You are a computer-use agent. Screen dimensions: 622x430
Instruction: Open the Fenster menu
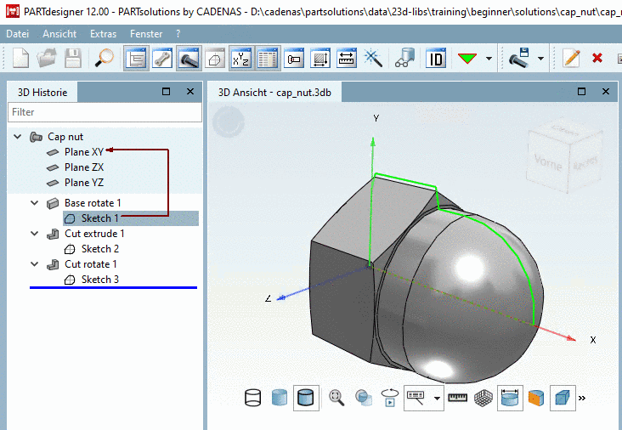(146, 34)
